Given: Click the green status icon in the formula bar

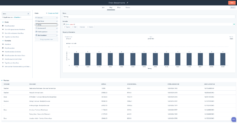Looking at the screenshot, I should pyautogui.click(x=234, y=24).
